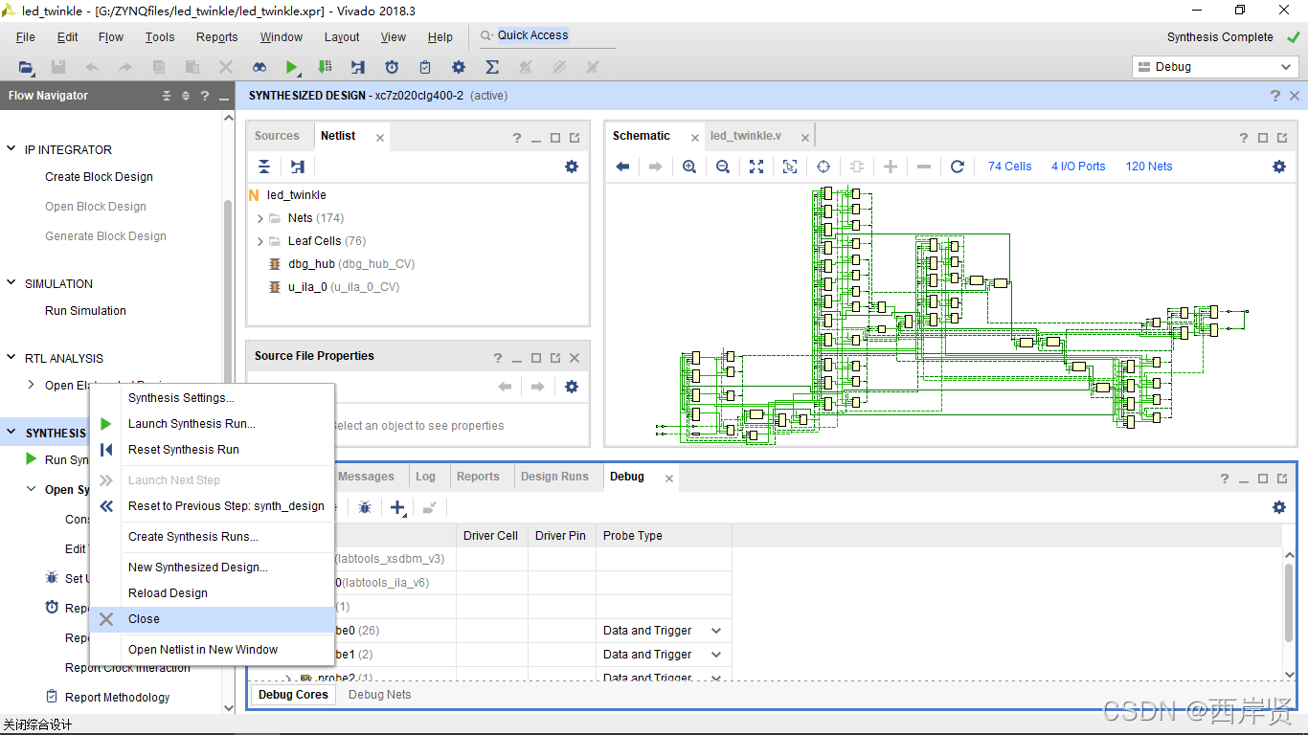Click the clipboard checklist toolbar icon

pos(425,67)
